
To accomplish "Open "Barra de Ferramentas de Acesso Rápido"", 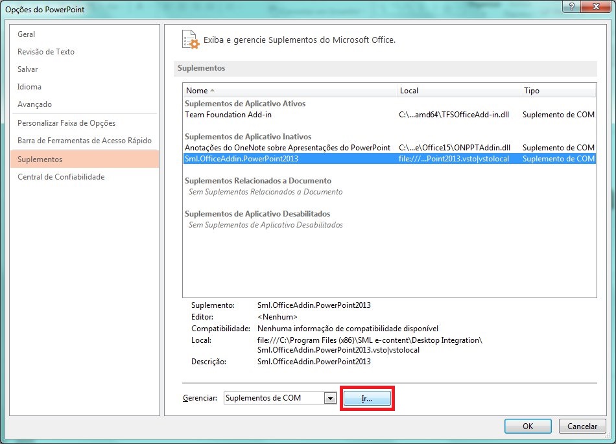I will click(x=83, y=140).
